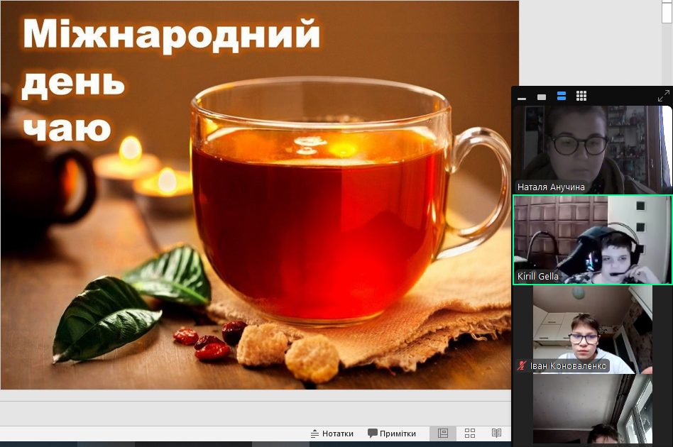This screenshot has height=447, width=673.
Task: Click the Наталя Анучина name label
Action: click(551, 187)
